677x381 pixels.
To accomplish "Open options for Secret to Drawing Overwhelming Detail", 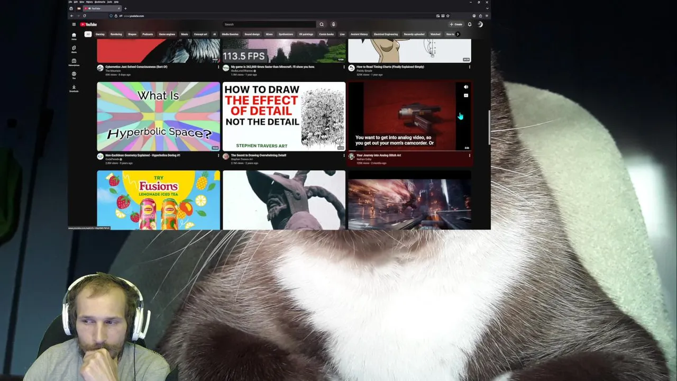I will pyautogui.click(x=344, y=156).
